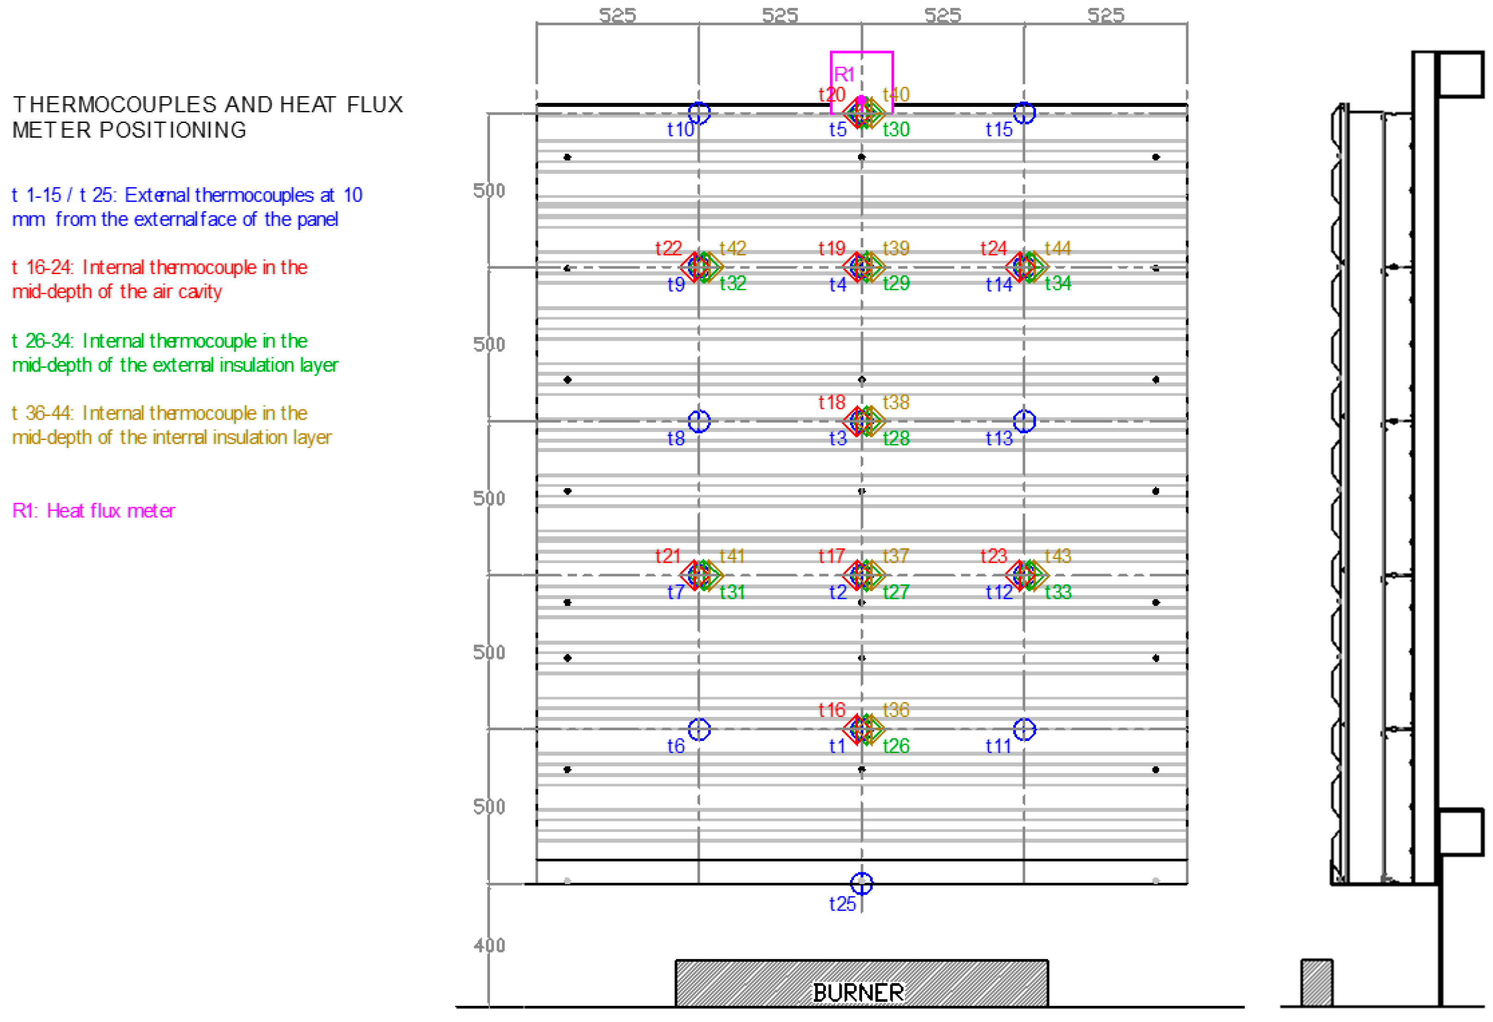Screen dimensions: 1493x1022
Task: Select the t25 thermocouple circle at panel bottom
Action: click(862, 883)
